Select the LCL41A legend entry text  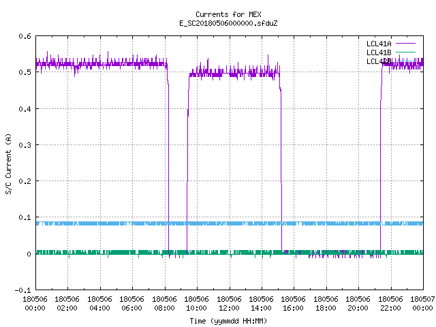pos(379,44)
